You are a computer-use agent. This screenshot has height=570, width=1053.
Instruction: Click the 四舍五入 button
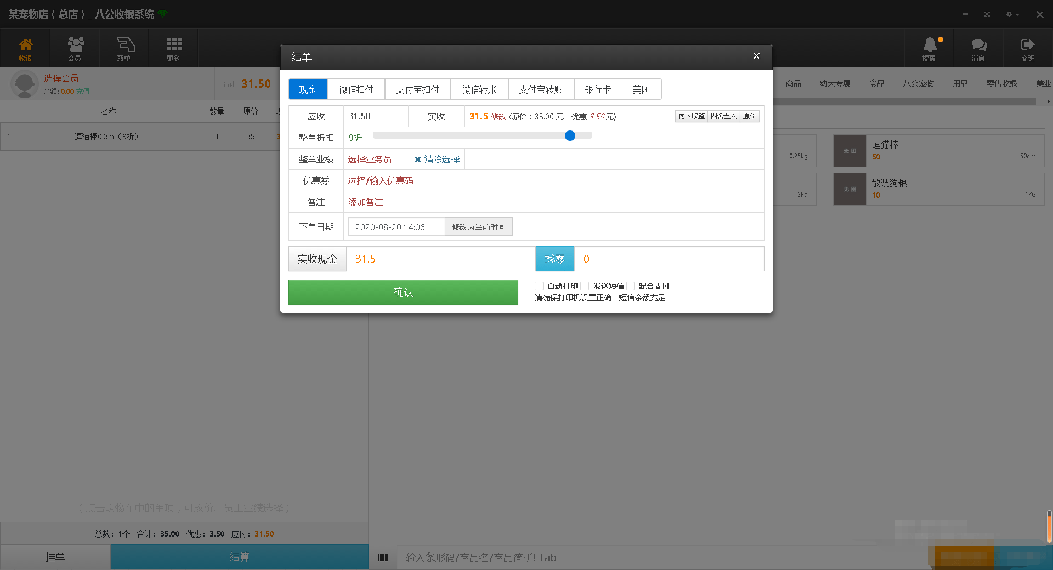pyautogui.click(x=723, y=116)
